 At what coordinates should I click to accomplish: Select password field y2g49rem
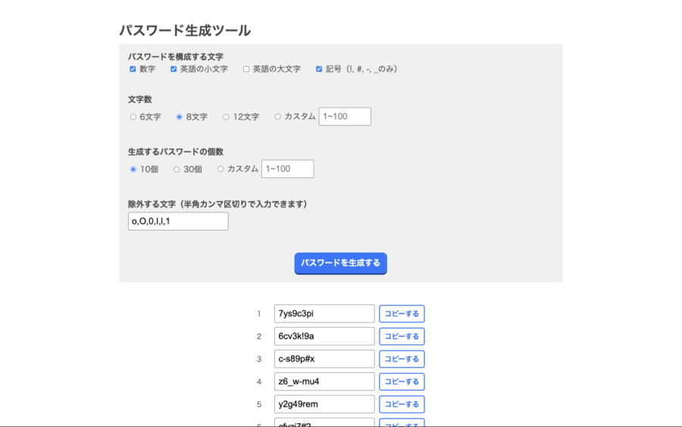pos(324,404)
